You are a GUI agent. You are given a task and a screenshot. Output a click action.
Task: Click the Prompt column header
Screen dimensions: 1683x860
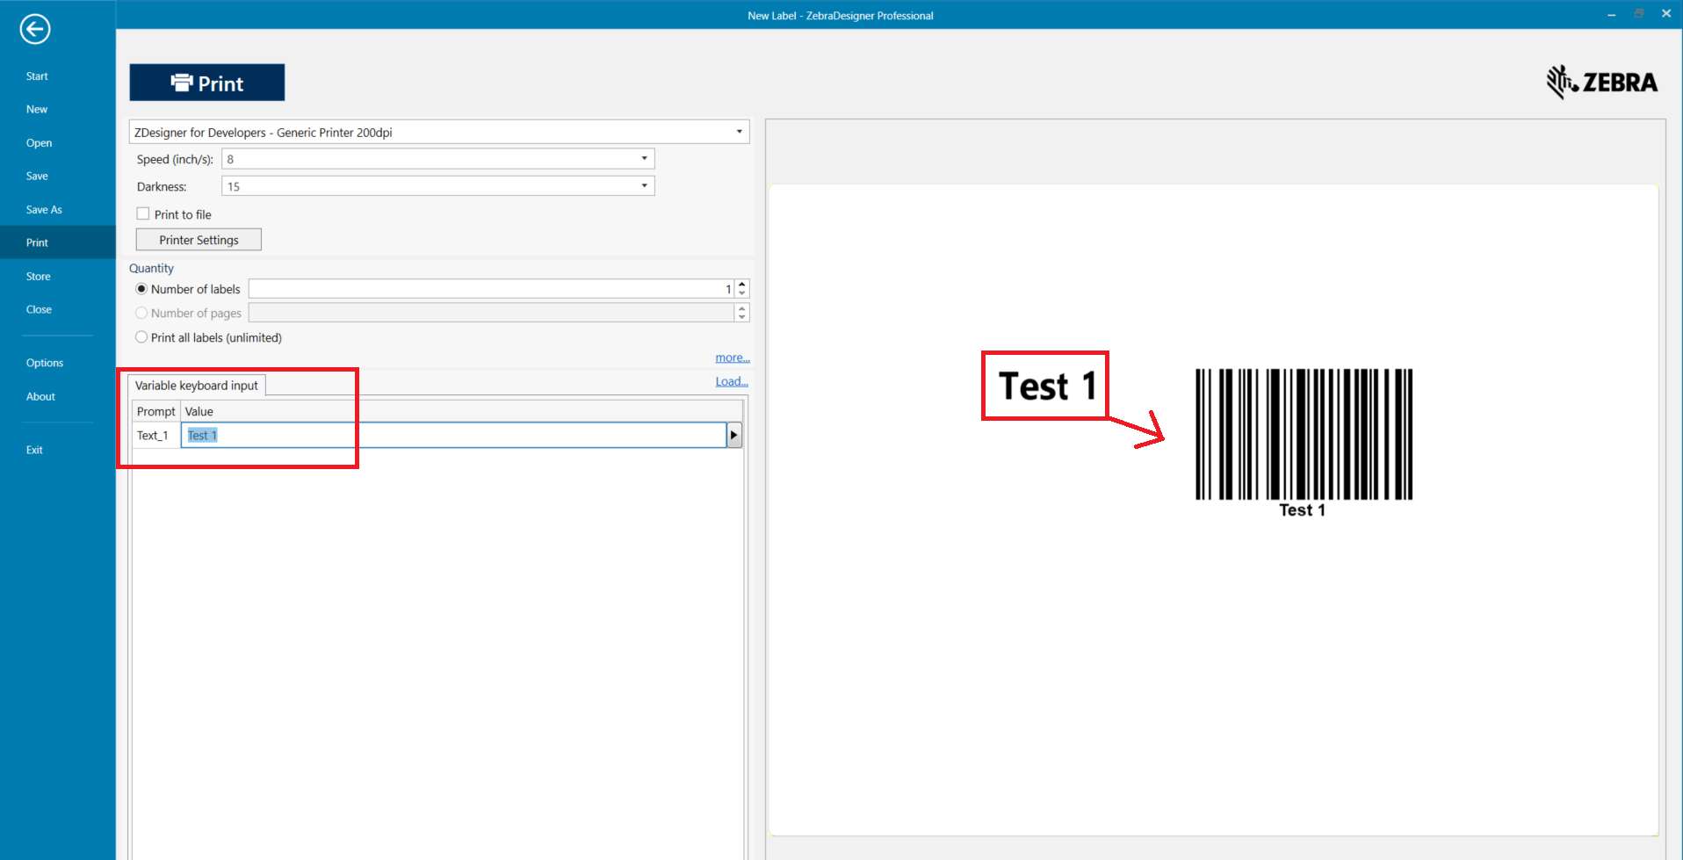point(156,411)
